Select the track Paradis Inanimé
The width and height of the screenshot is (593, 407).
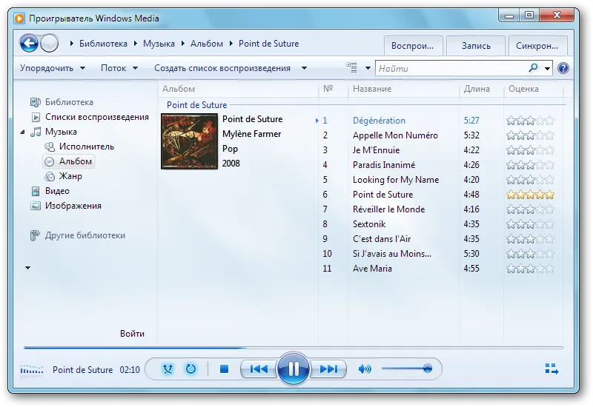(384, 165)
